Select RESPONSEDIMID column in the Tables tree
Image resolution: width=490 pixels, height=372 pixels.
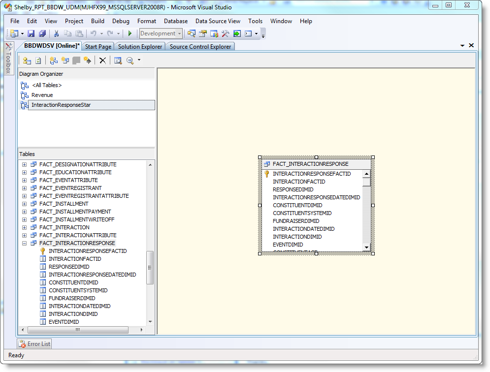[69, 267]
